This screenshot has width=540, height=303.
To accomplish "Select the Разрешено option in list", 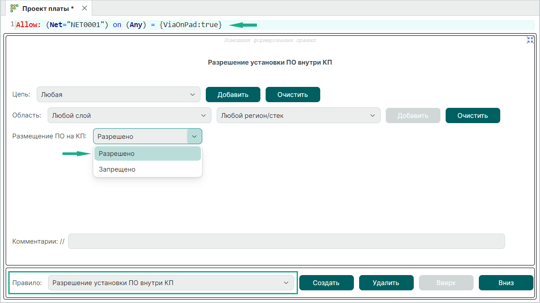I will 147,154.
